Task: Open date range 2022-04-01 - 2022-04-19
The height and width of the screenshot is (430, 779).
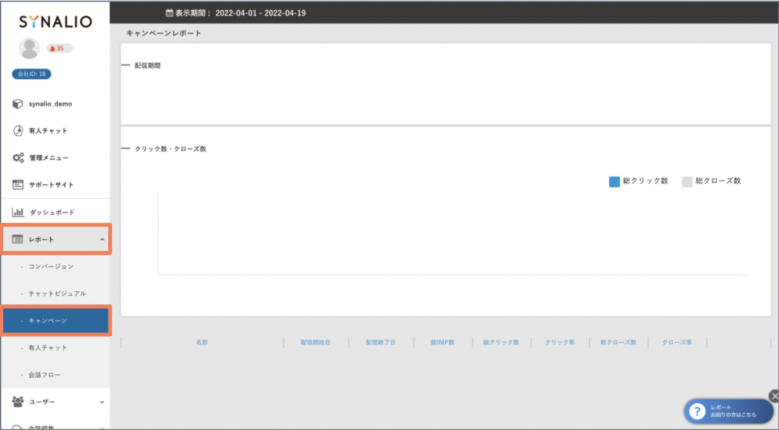Action: point(260,12)
